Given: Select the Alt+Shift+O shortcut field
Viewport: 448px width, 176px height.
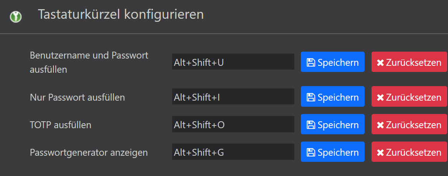Looking at the screenshot, I should tap(233, 124).
